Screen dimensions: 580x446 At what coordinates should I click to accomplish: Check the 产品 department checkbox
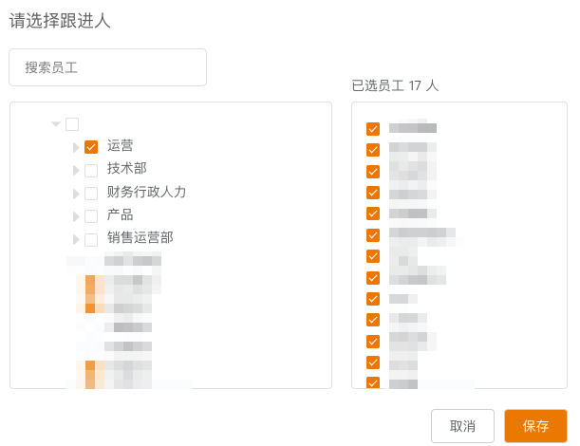[91, 215]
